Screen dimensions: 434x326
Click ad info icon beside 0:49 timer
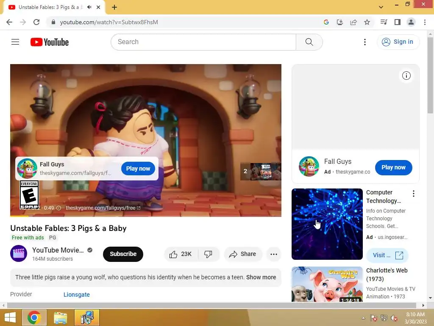(58, 208)
